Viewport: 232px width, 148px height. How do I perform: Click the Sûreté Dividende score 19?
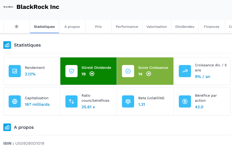point(83,74)
